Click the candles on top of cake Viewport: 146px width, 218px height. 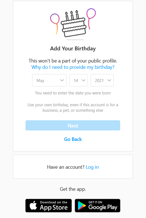click(x=72, y=15)
